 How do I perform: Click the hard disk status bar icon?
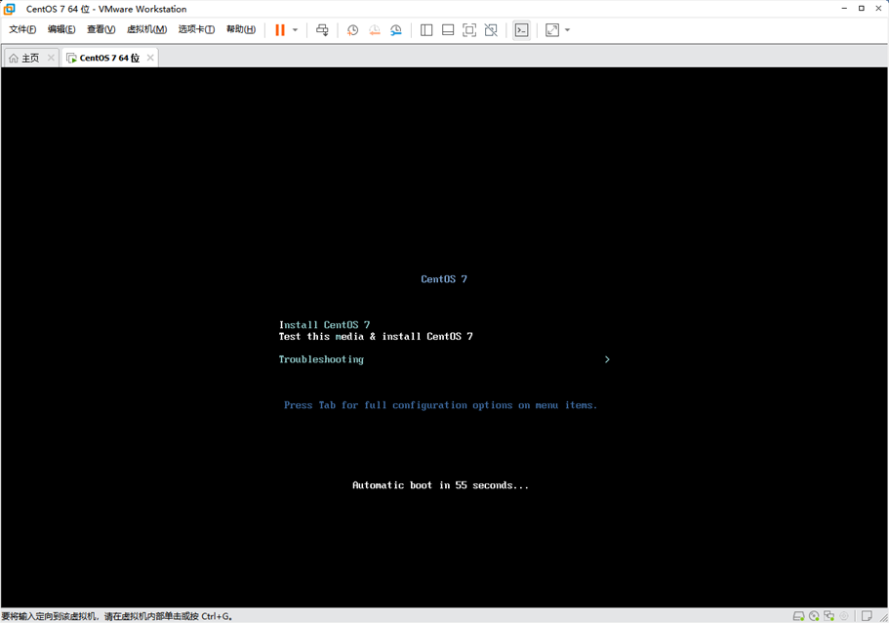tap(798, 616)
